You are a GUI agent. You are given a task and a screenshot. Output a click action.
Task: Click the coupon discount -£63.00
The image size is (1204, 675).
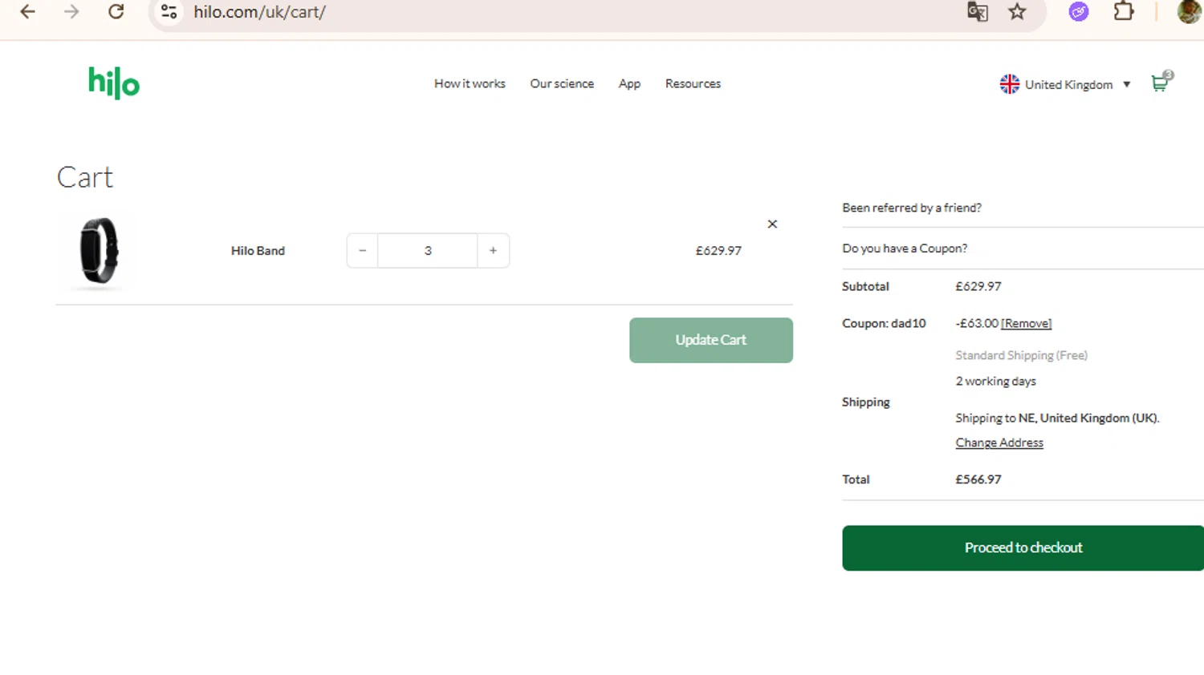(977, 323)
